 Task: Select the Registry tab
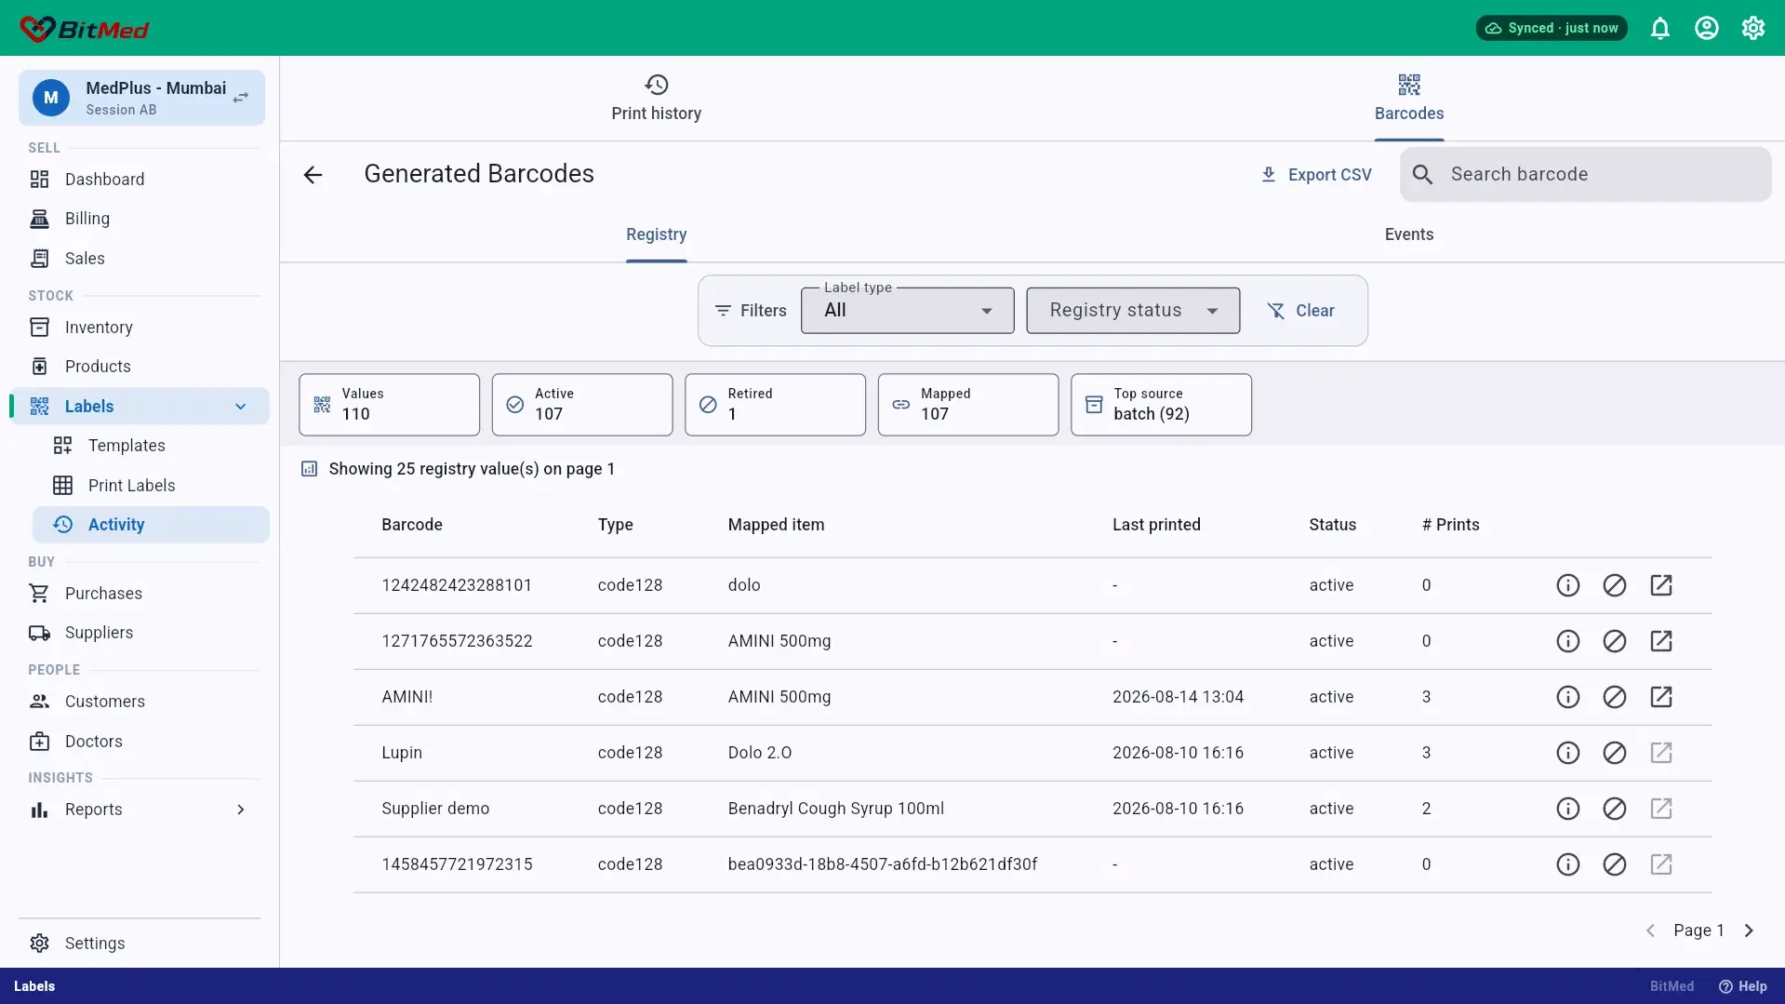pos(657,234)
